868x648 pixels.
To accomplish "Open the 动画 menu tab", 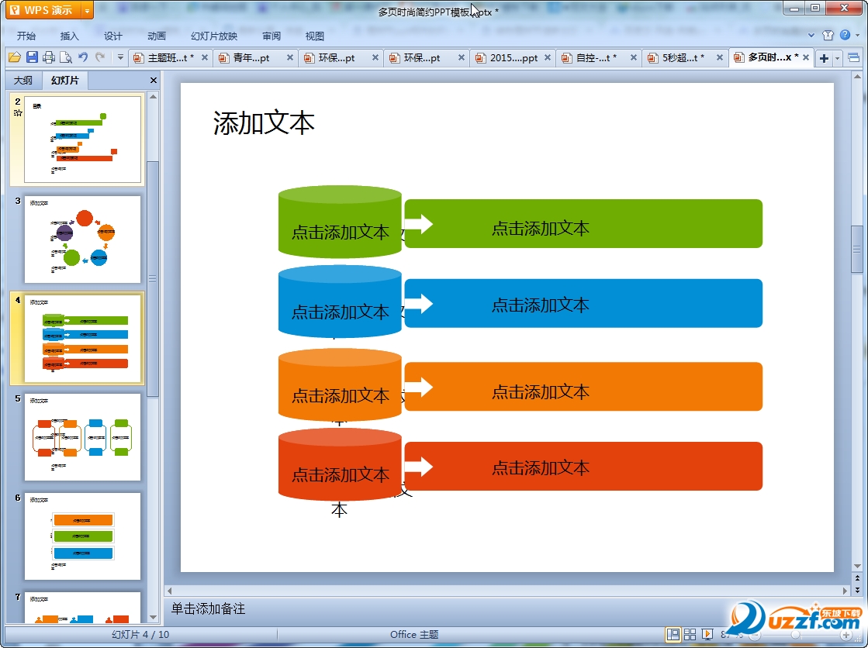I will pyautogui.click(x=157, y=36).
